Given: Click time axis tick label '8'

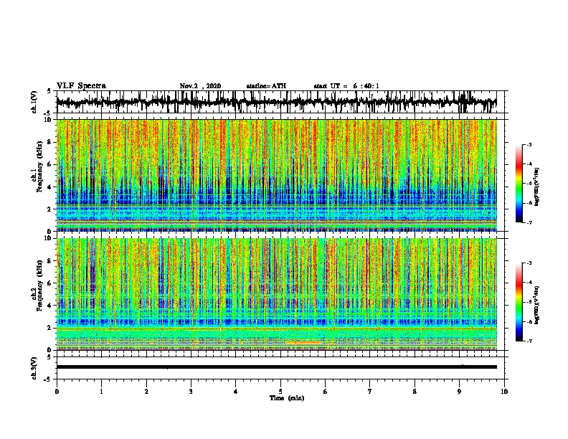Looking at the screenshot, I should click(415, 392).
